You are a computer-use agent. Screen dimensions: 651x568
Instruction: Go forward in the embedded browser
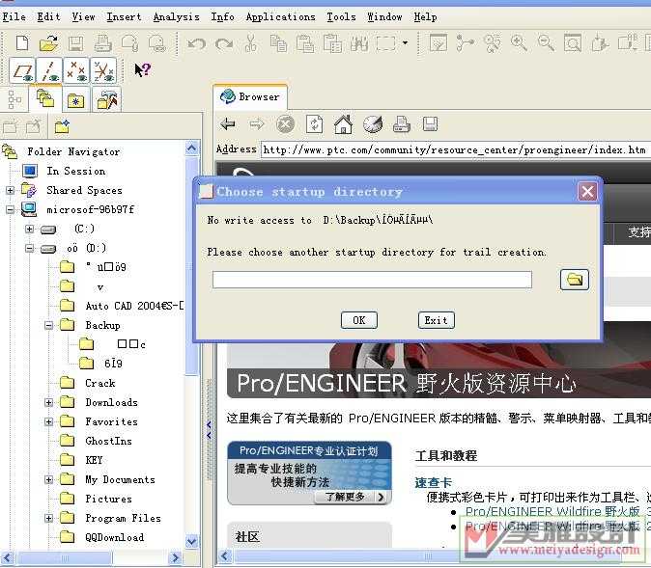(257, 123)
